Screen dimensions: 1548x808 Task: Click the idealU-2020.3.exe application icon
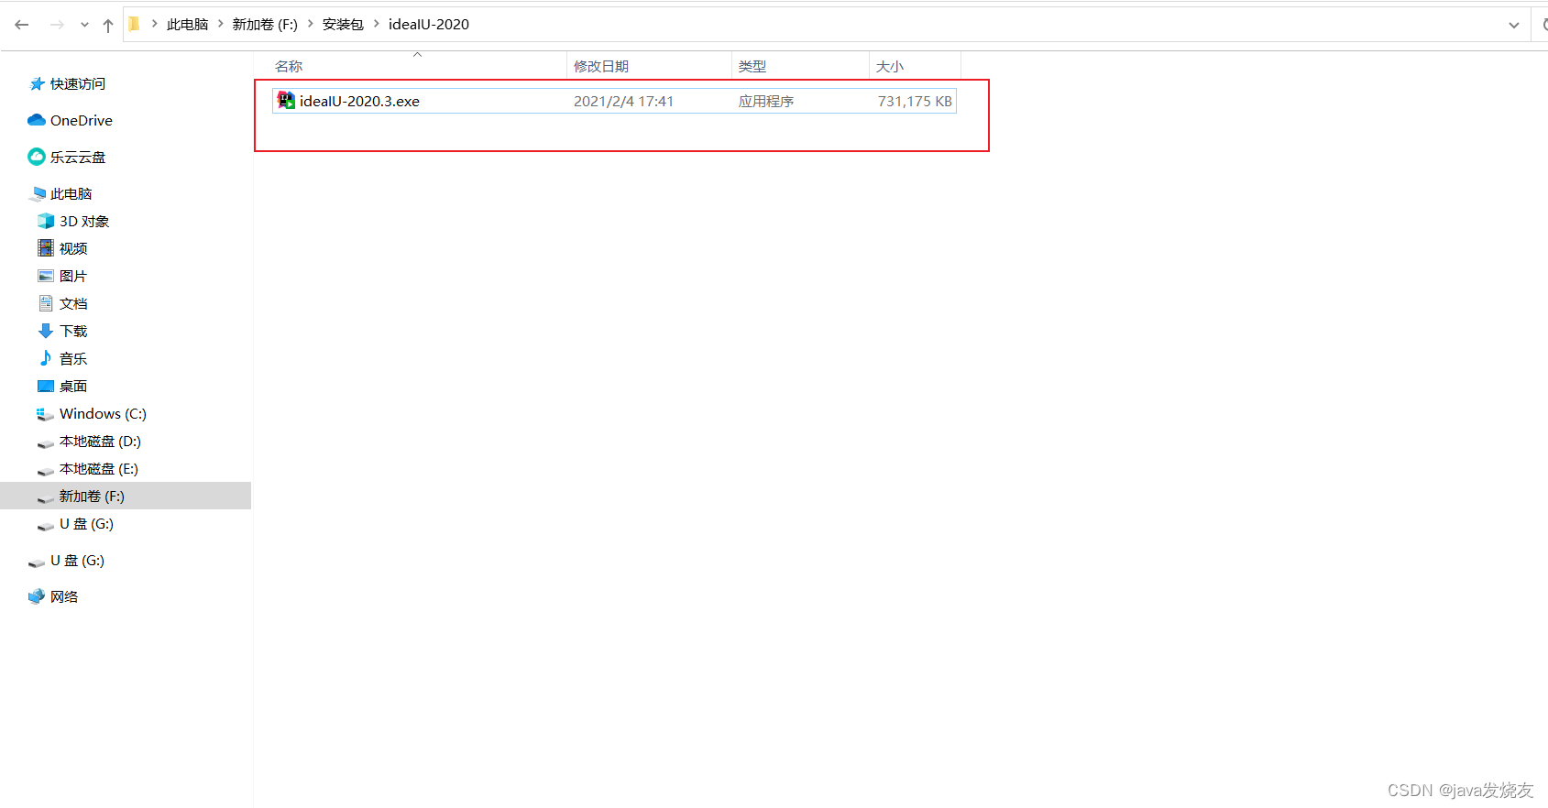click(x=286, y=101)
